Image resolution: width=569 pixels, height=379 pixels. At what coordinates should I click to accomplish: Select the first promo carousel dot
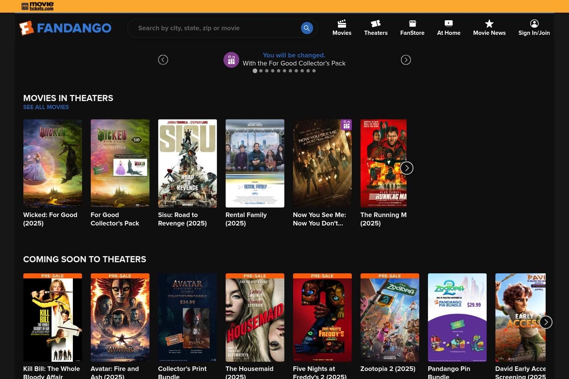click(x=255, y=71)
